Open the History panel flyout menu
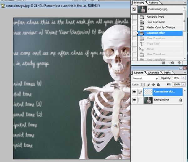This screenshot has height=162, width=188. coord(185,3)
